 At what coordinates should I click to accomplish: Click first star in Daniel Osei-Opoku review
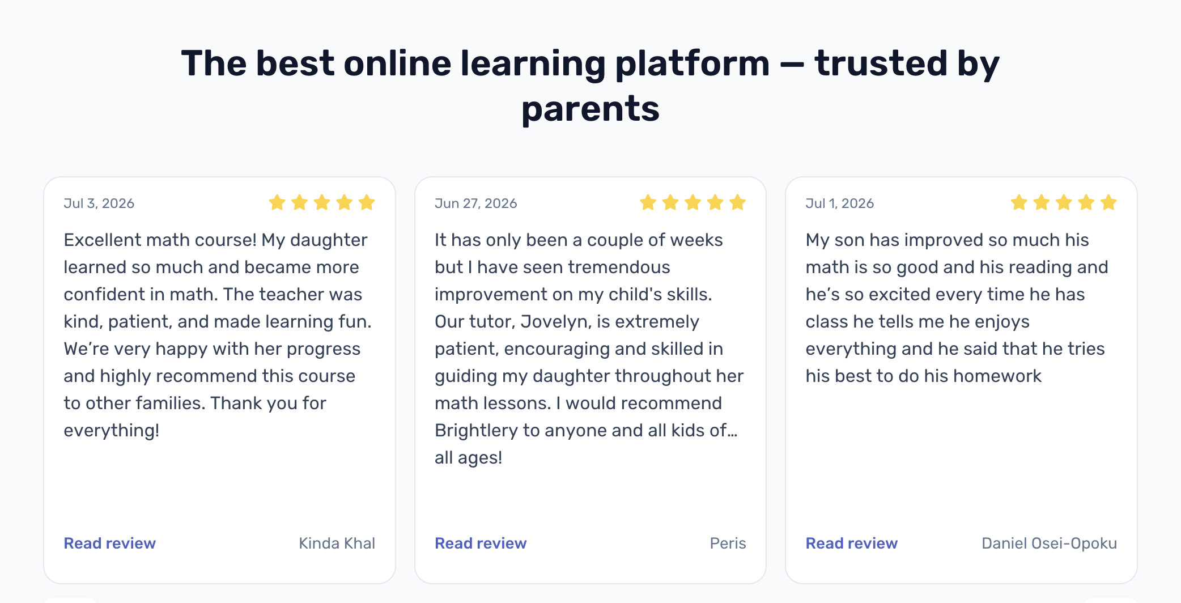point(1019,202)
